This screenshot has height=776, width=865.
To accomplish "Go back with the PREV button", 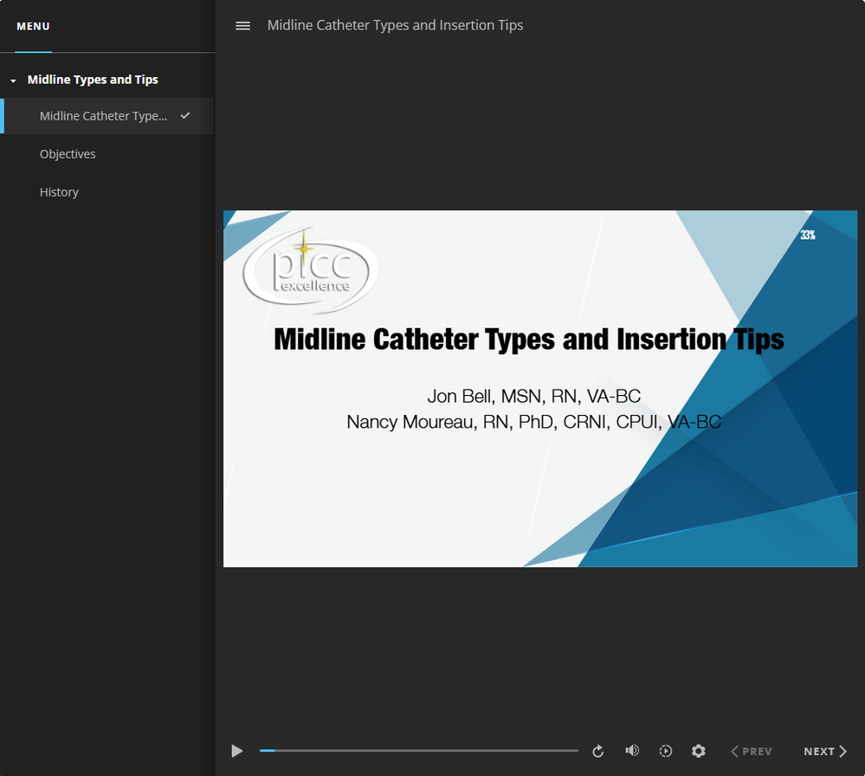I will (x=751, y=751).
